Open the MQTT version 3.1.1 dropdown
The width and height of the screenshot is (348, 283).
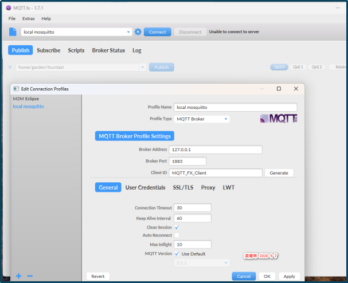click(x=202, y=263)
